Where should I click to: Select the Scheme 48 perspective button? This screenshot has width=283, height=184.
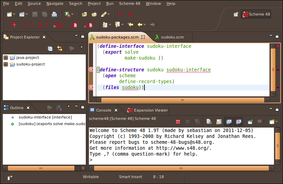[x=256, y=14]
